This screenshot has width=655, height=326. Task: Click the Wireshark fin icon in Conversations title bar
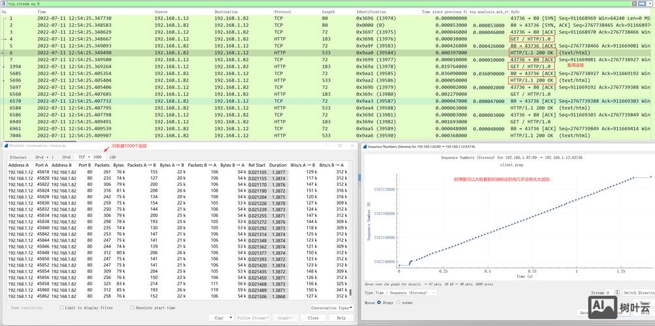click(4, 145)
